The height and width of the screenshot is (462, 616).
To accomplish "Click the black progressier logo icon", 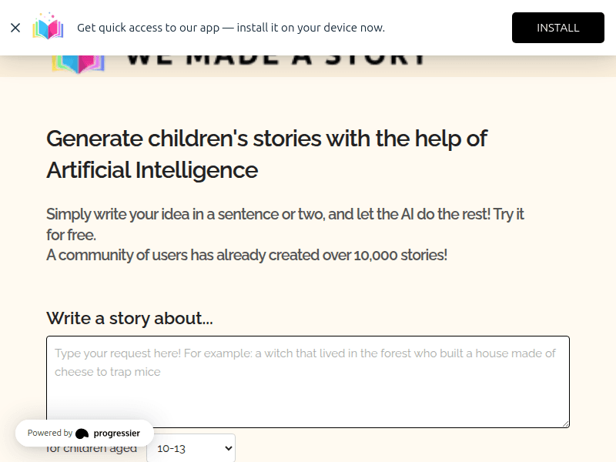I will 82,434.
